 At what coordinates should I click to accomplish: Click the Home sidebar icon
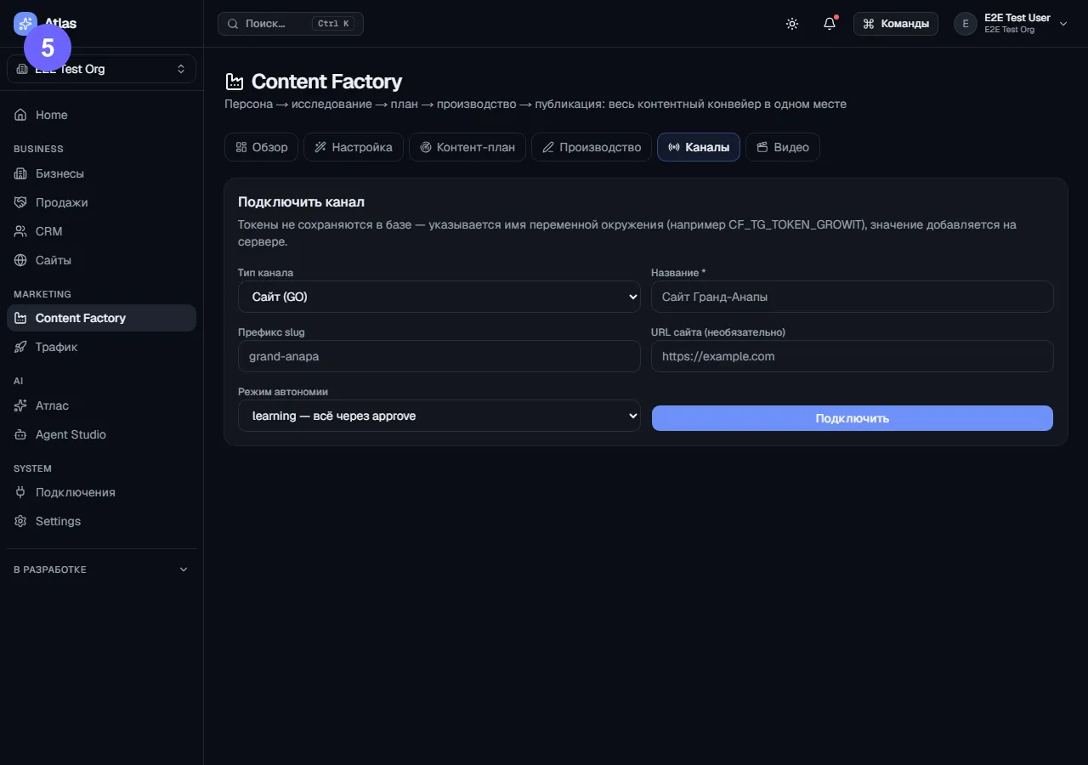point(20,115)
